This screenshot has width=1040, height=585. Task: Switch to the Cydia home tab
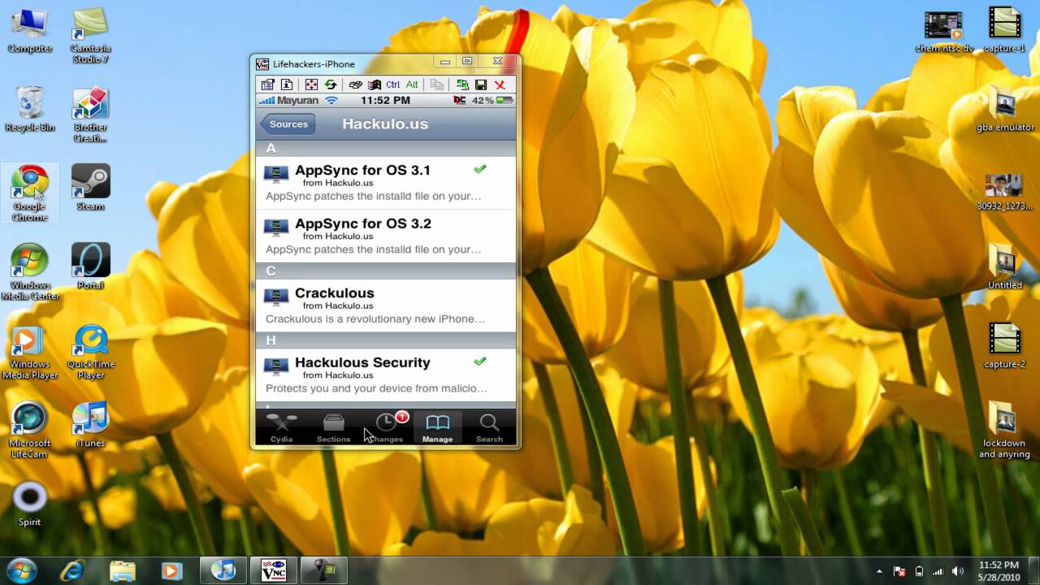click(282, 427)
